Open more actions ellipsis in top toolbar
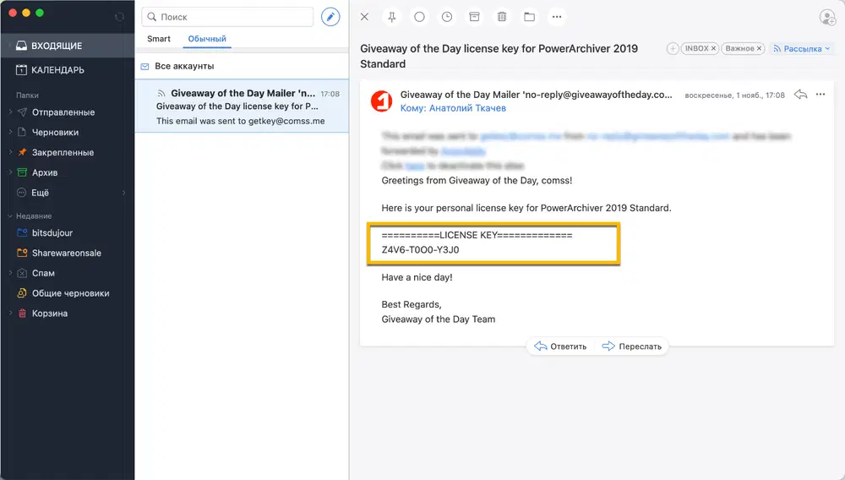 [x=557, y=17]
